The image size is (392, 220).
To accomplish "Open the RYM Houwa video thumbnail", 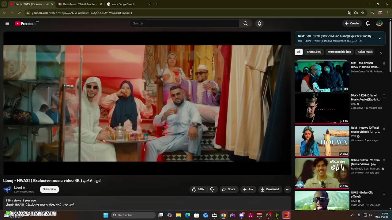I will [322, 141].
